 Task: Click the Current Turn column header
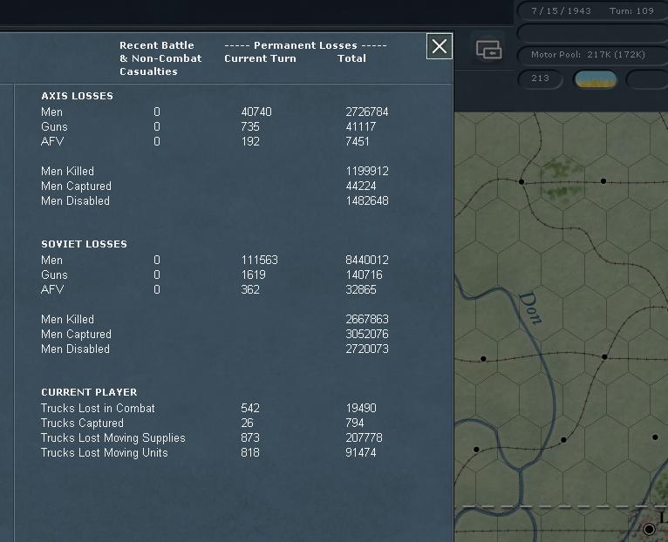(260, 58)
